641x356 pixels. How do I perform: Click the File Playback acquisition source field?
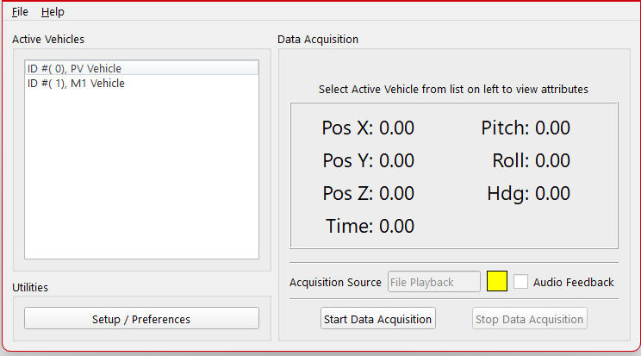pos(433,282)
